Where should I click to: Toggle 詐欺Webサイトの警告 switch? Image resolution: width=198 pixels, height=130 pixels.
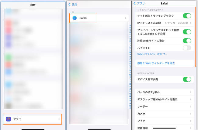(187, 41)
